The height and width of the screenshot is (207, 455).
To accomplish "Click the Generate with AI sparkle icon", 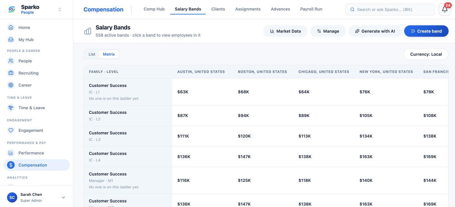I will 357,31.
